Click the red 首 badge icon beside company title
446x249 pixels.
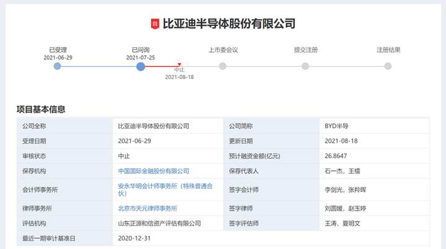pos(155,24)
